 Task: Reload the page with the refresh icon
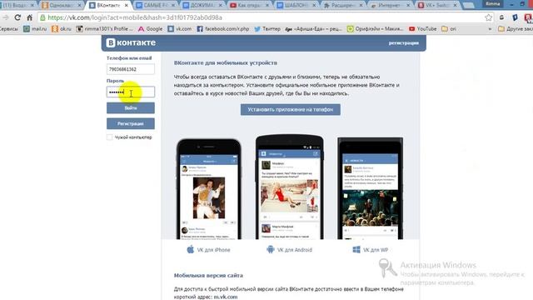pyautogui.click(x=17, y=17)
